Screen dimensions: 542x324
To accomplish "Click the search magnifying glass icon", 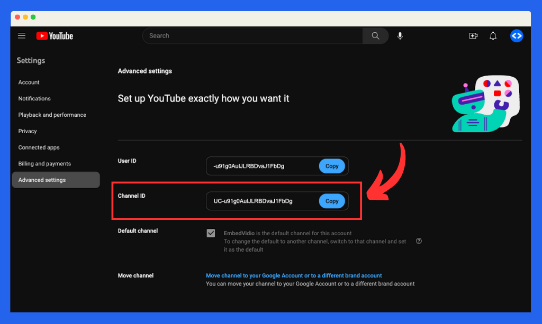I will pos(375,35).
